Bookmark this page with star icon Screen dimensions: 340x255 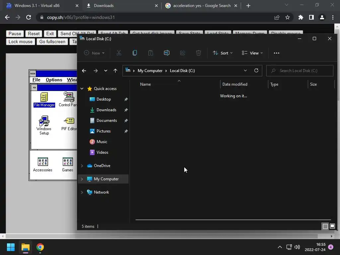coord(288,17)
